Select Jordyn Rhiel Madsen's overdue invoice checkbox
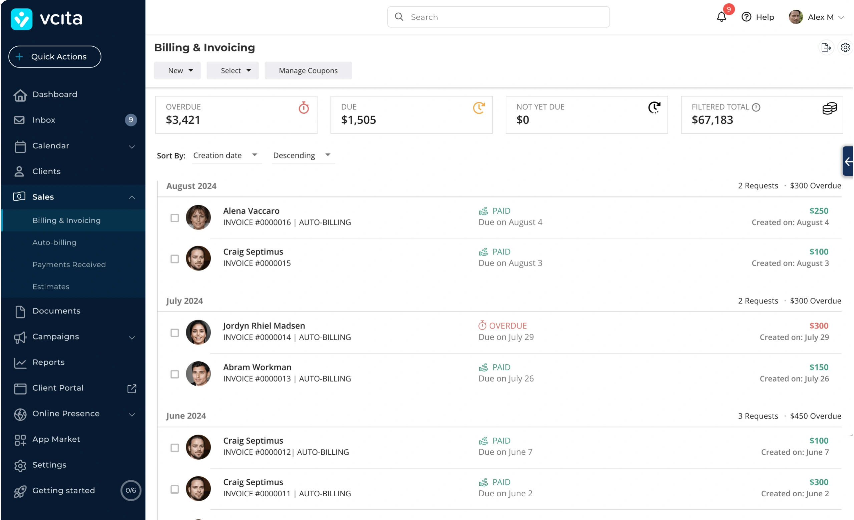The height and width of the screenshot is (520, 854). coord(175,333)
